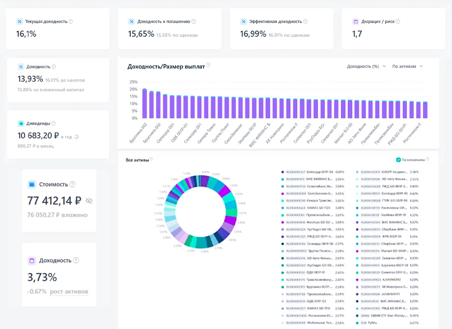
Task: Click the 16,1% current yield value
Action: (x=26, y=34)
